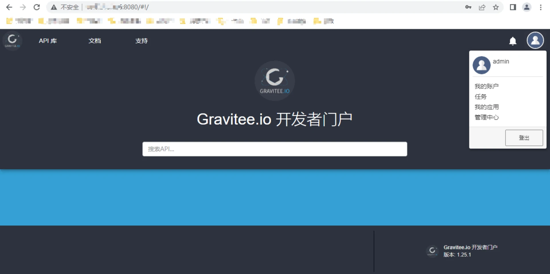Open the 支持 navigation item
Screen dimensions: 550x274
pyautogui.click(x=142, y=41)
